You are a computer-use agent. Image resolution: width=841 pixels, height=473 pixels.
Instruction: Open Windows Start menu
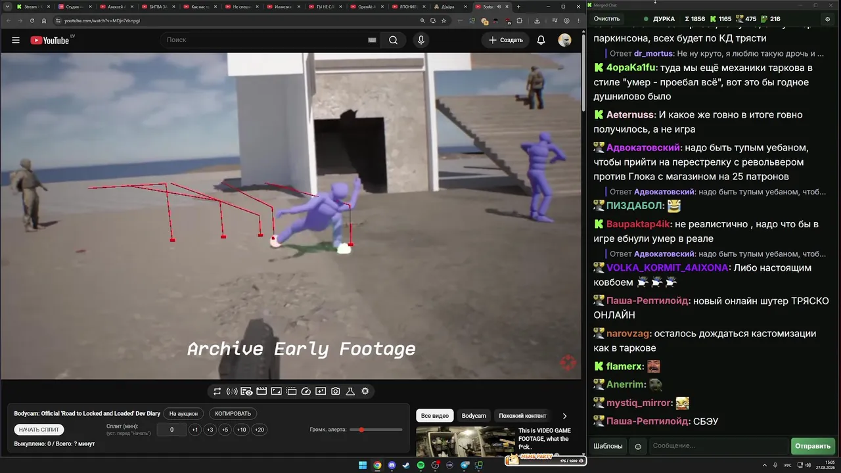[362, 466]
